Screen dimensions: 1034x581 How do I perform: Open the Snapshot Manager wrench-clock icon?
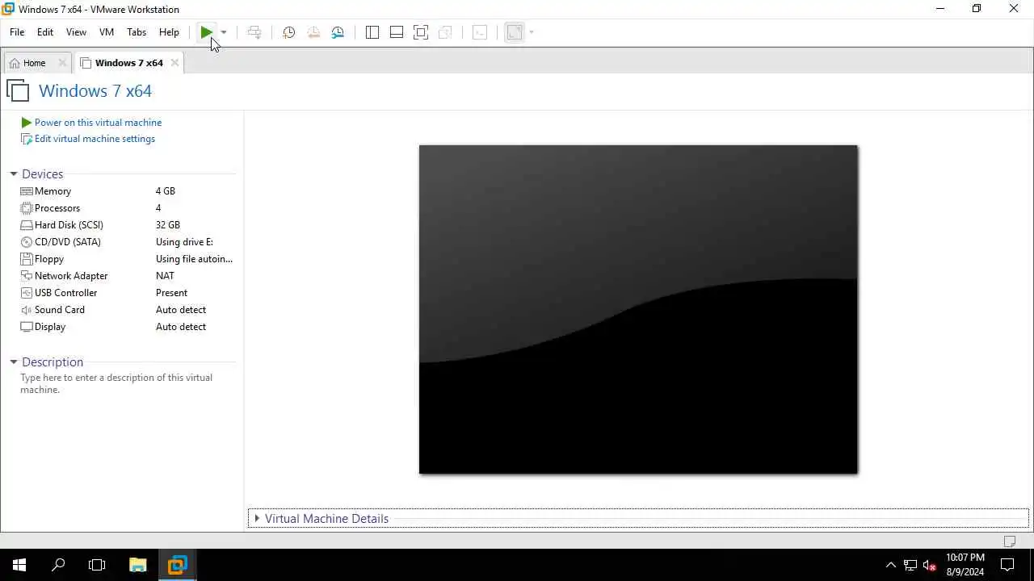(x=338, y=32)
